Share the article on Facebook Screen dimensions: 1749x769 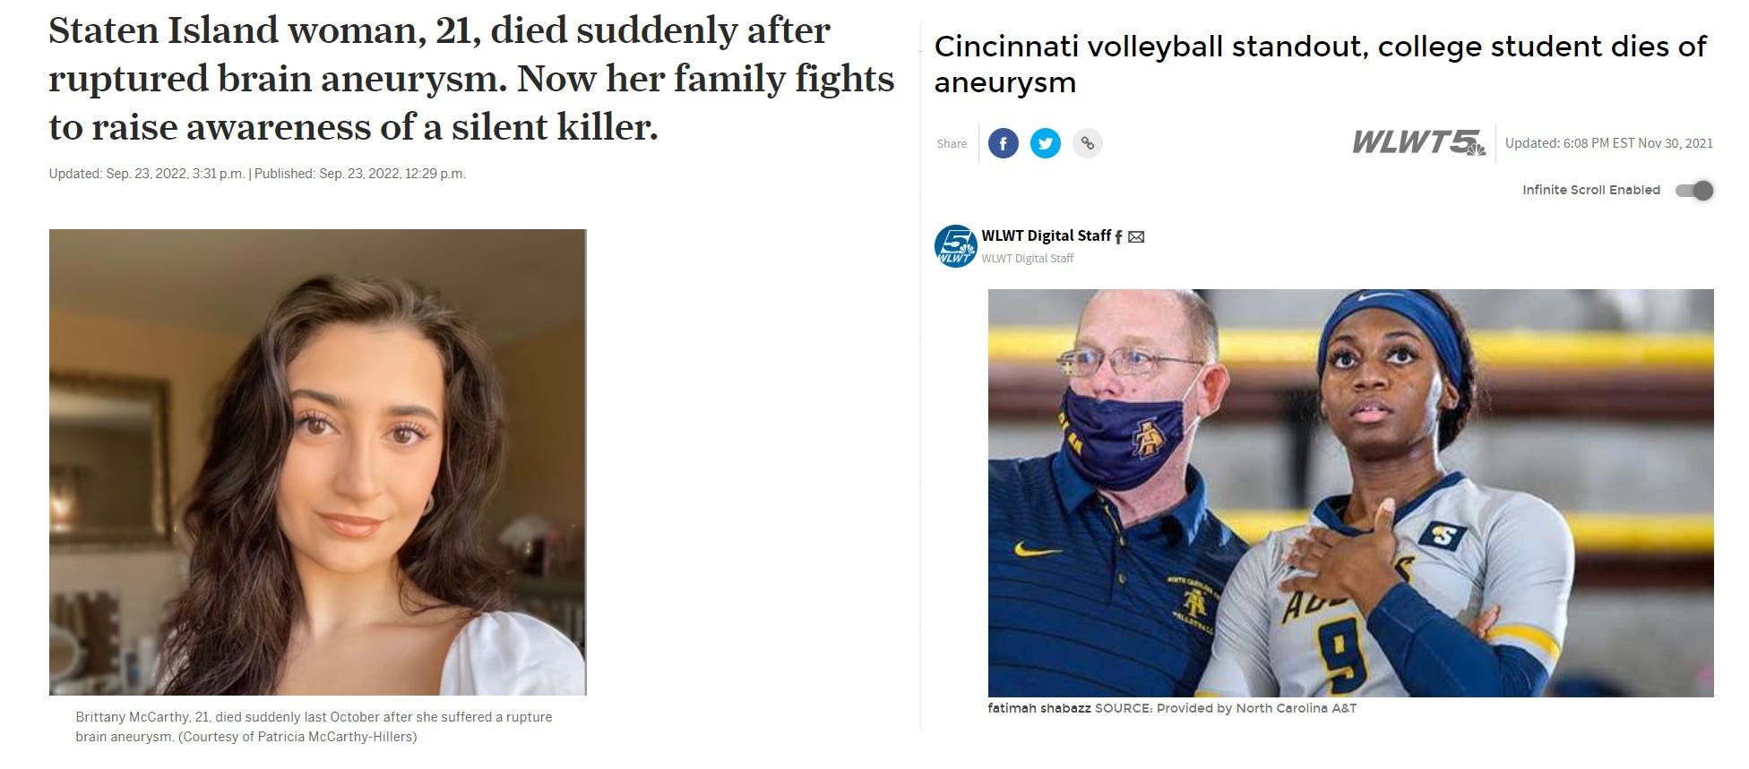(x=1003, y=143)
